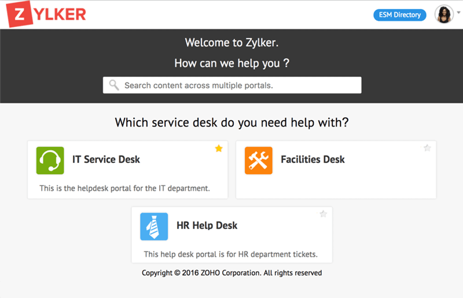Unfavorite IT Service Desk using the yellow star
463x298 pixels.
point(219,148)
